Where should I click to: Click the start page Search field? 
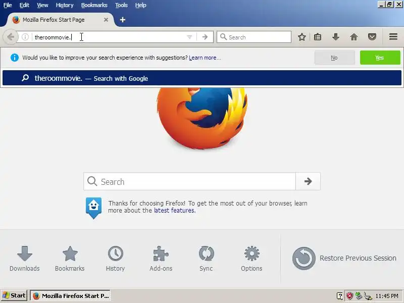pos(189,182)
